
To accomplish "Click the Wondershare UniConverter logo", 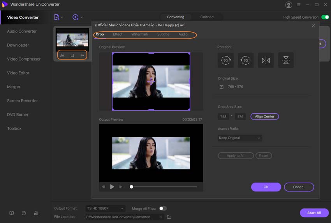I will coord(4,4).
